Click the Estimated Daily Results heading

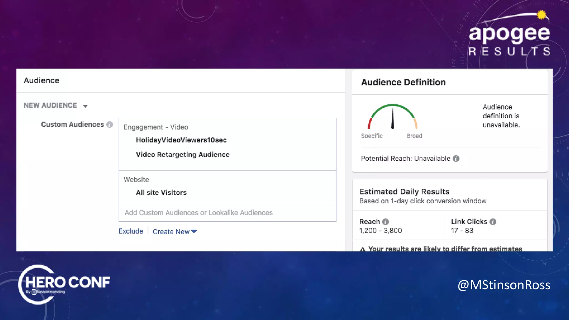point(404,192)
